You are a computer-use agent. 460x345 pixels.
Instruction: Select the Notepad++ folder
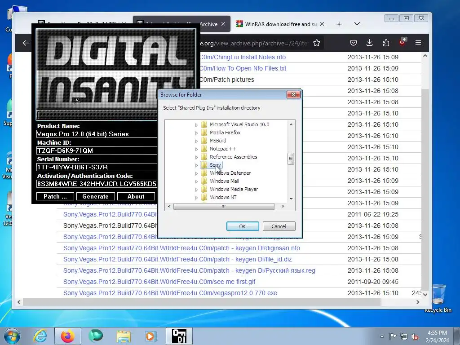[x=223, y=149]
